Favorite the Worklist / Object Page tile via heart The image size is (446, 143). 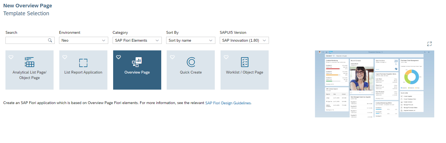[x=226, y=57]
